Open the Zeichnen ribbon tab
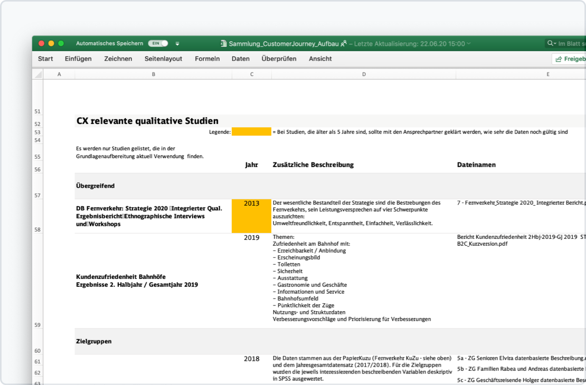This screenshot has width=586, height=385. pyautogui.click(x=118, y=59)
